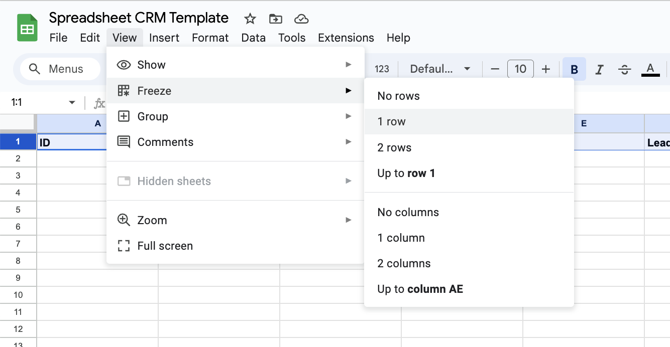The height and width of the screenshot is (347, 670).
Task: Open the Extensions menu
Action: pos(346,38)
